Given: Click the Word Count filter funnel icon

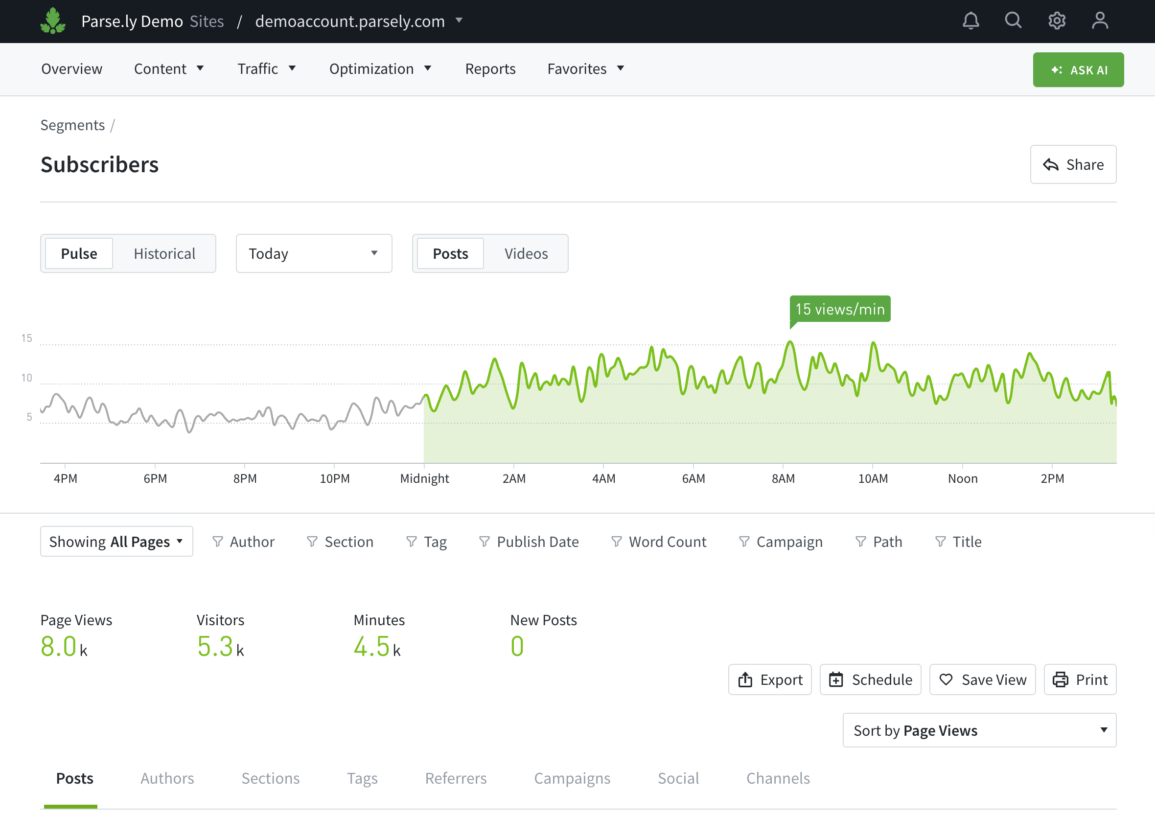Looking at the screenshot, I should tap(616, 542).
